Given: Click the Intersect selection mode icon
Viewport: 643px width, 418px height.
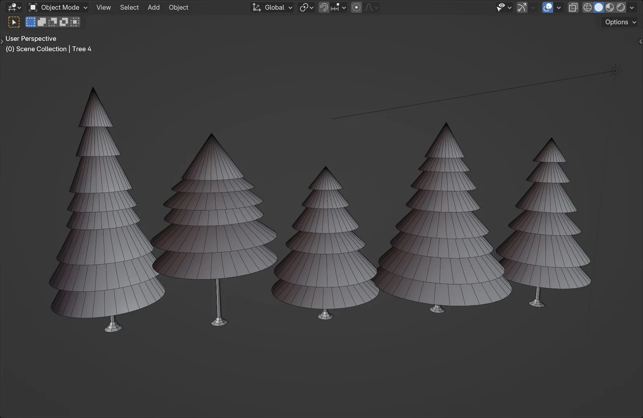Looking at the screenshot, I should tap(74, 22).
